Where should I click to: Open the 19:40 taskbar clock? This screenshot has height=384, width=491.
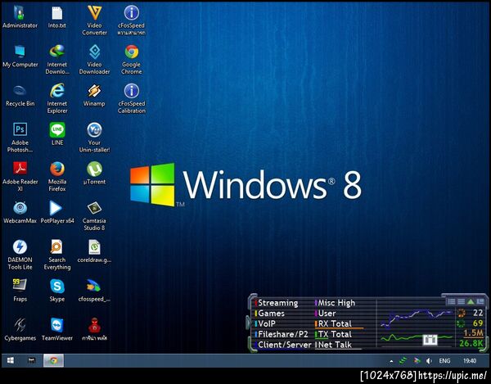(x=470, y=361)
